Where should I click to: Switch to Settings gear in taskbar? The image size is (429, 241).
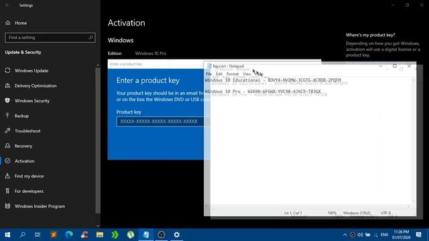click(177, 235)
